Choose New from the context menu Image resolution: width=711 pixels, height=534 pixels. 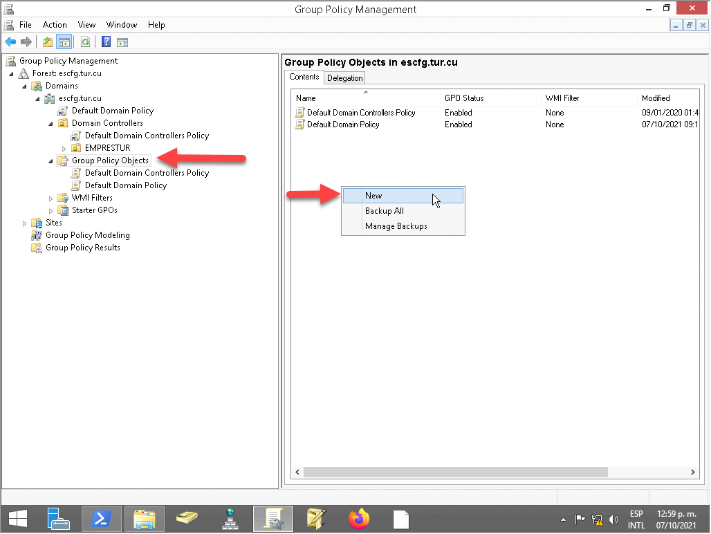[403, 196]
